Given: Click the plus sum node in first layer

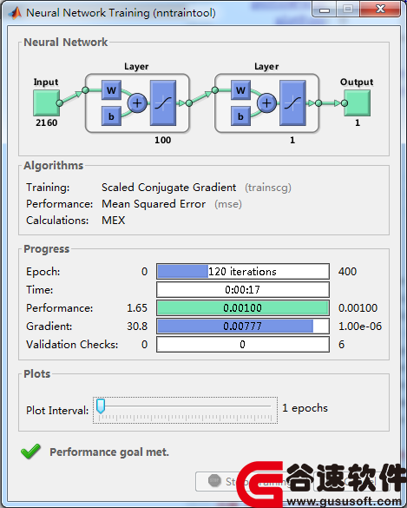Looking at the screenshot, I should click(137, 103).
